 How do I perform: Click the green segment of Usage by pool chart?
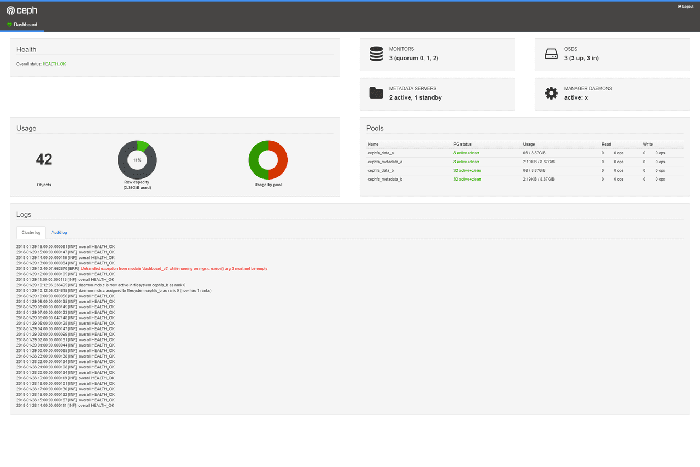(256, 160)
